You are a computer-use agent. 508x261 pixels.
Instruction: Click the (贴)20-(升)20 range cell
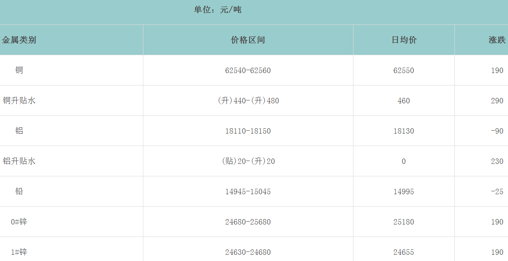248,161
